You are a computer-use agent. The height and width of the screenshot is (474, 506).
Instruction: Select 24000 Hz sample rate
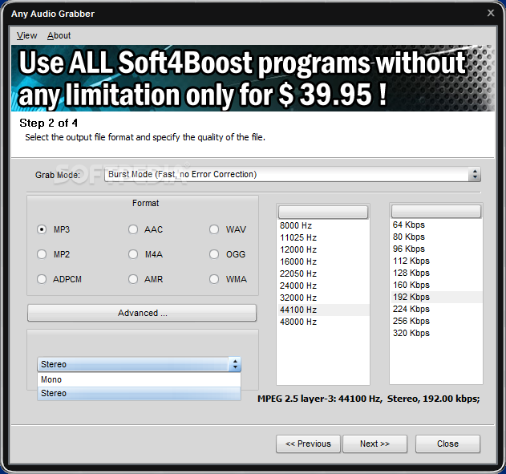[x=323, y=286]
